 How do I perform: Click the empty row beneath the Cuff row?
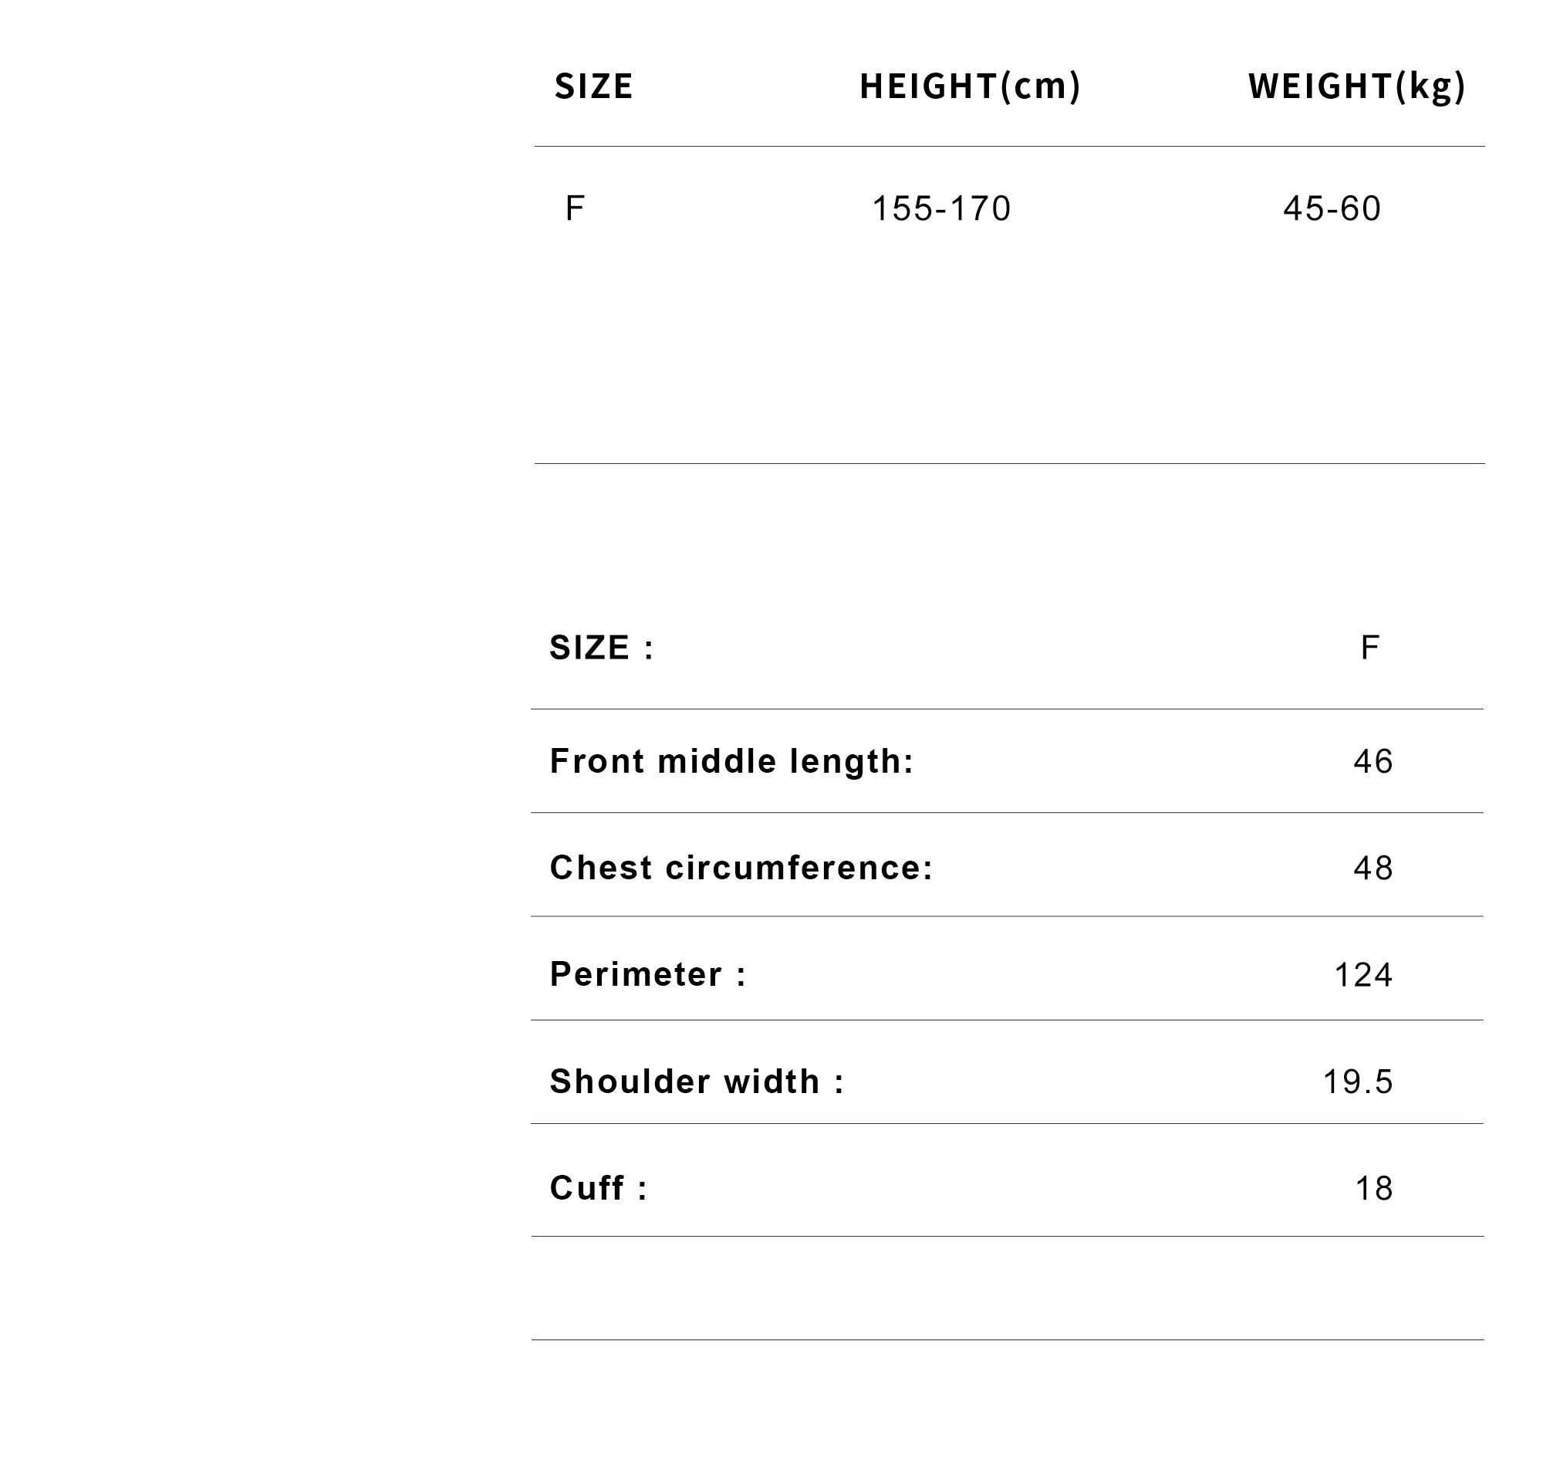tap(1007, 1288)
